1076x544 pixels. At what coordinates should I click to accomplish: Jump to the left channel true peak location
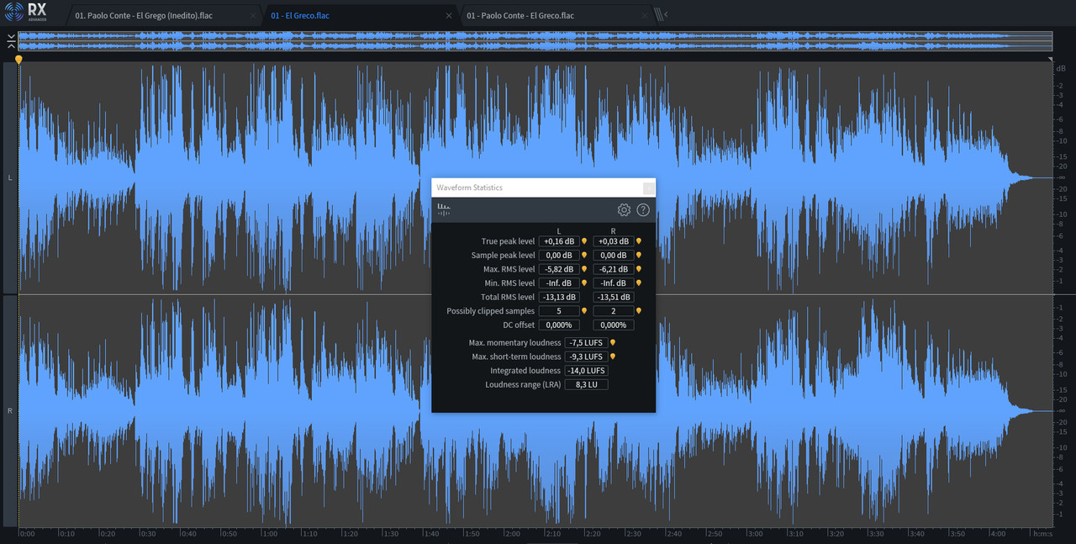[584, 241]
